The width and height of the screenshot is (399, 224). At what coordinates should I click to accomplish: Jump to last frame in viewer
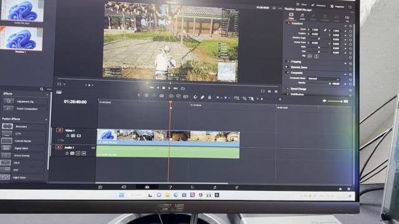[x=176, y=88]
